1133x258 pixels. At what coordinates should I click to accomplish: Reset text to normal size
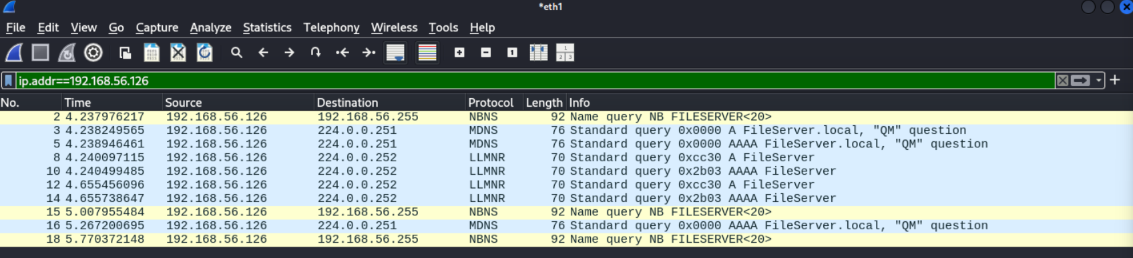(x=512, y=53)
